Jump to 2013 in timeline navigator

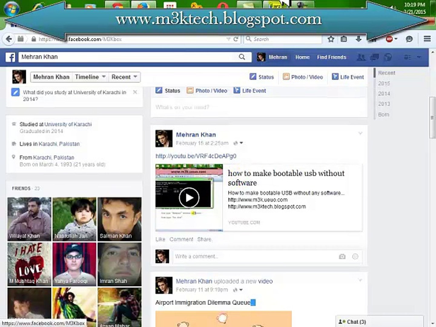coord(384,104)
